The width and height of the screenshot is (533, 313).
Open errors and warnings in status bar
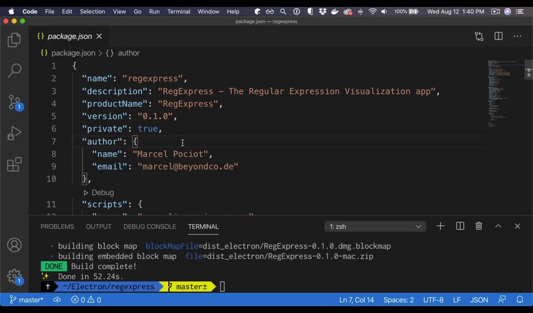tap(86, 300)
